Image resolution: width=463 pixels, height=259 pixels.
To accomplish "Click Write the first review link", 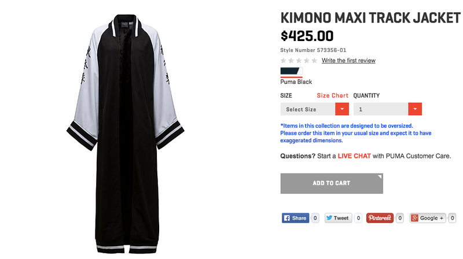I will click(348, 61).
